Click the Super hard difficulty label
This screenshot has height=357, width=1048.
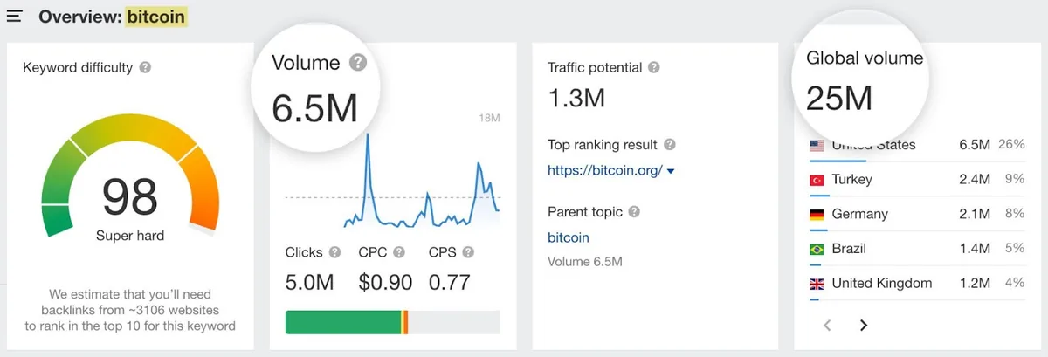130,236
